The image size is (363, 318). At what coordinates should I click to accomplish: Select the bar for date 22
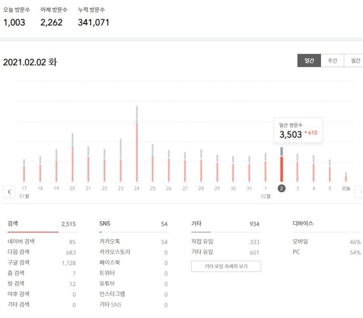coord(105,165)
